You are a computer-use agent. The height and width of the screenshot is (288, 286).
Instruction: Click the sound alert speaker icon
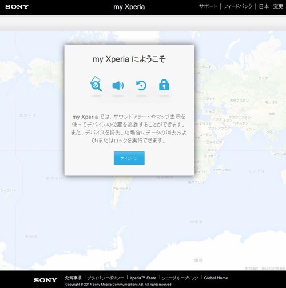(x=118, y=86)
